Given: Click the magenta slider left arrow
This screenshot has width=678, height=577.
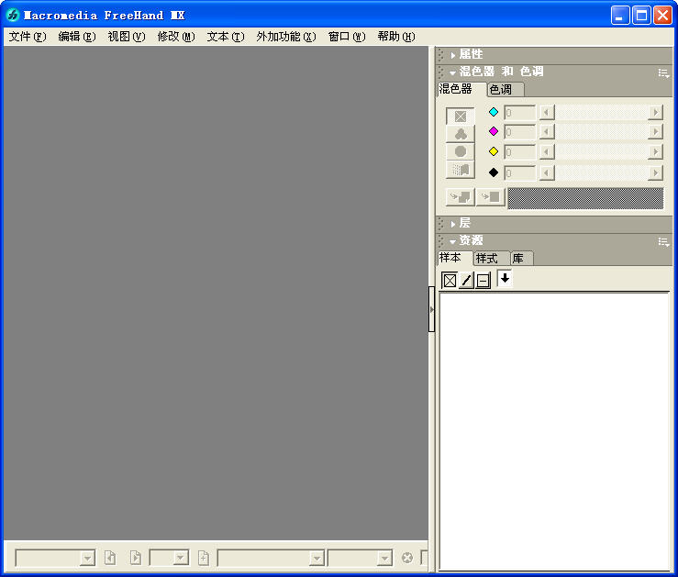Looking at the screenshot, I should pos(547,132).
